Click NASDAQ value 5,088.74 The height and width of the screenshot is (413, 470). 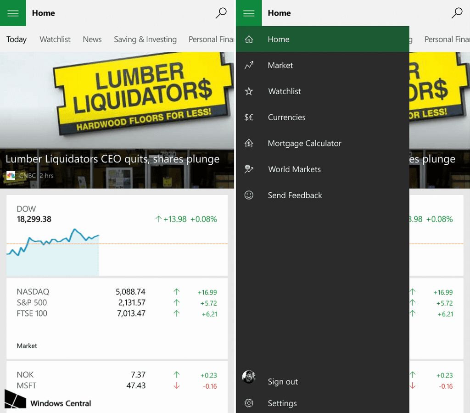coord(131,291)
